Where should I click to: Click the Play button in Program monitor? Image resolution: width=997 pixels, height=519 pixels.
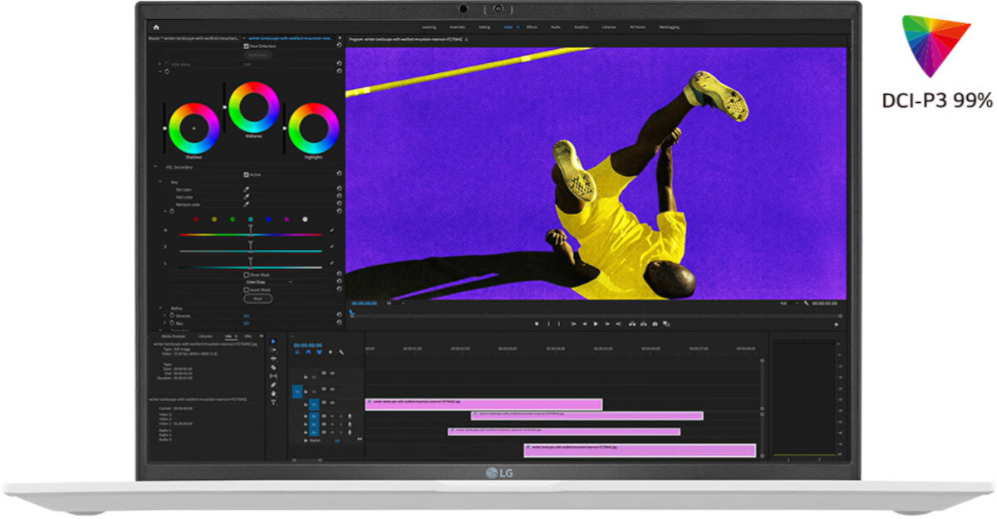pyautogui.click(x=595, y=324)
